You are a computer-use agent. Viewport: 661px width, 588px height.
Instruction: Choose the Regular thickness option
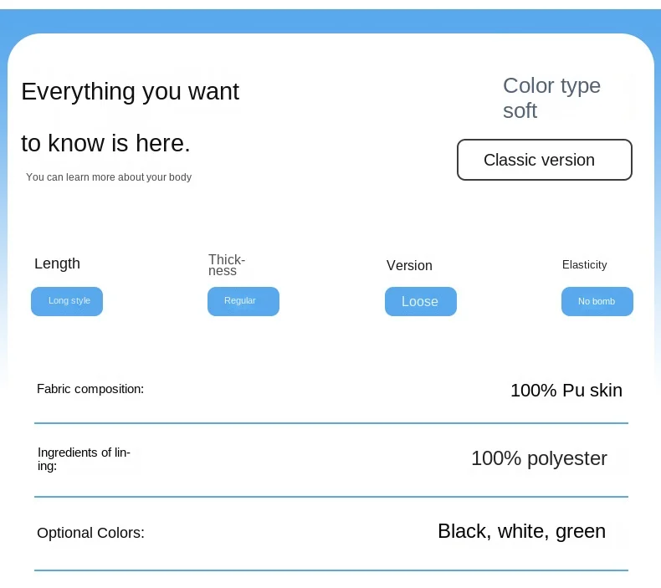243,301
